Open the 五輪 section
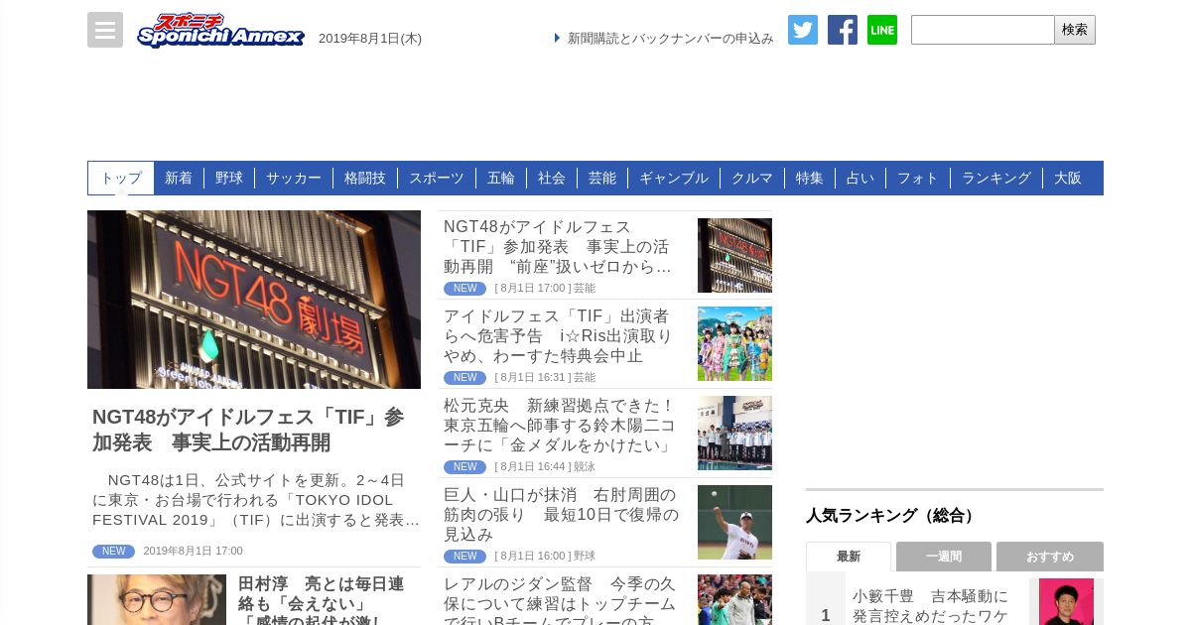1191x625 pixels. click(501, 178)
